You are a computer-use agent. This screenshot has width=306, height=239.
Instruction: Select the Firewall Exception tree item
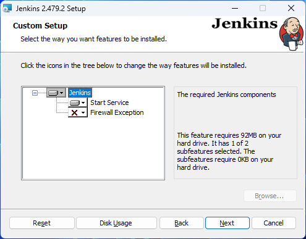117,112
